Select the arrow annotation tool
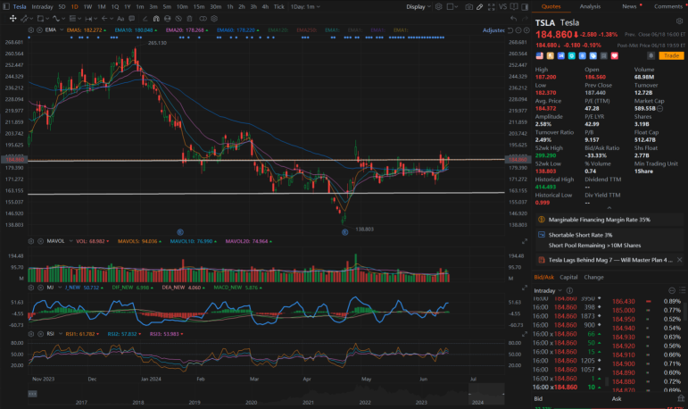 (x=104, y=19)
